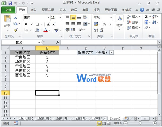
Task: Switch to the 华北地区 sheet tab
Action: coord(26,118)
